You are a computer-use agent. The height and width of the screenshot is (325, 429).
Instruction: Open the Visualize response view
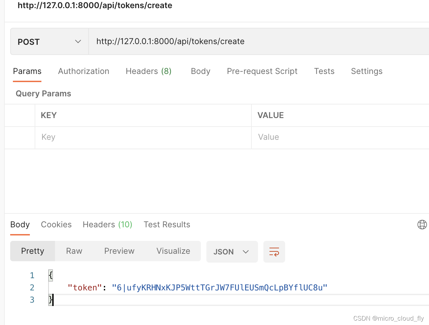(x=173, y=251)
